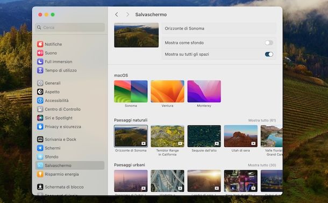The height and width of the screenshot is (203, 328).
Task: Select the Londra di sera thumbnail
Action: (x=204, y=181)
